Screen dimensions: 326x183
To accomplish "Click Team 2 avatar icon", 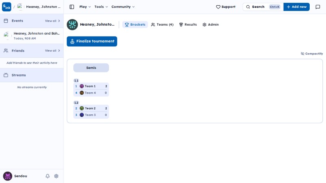I will click(82, 108).
